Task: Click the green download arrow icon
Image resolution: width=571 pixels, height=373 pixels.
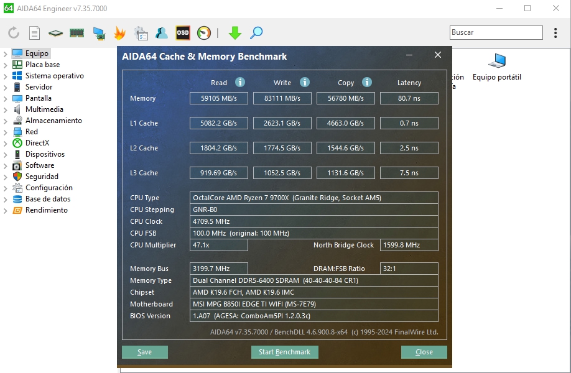Action: tap(235, 33)
